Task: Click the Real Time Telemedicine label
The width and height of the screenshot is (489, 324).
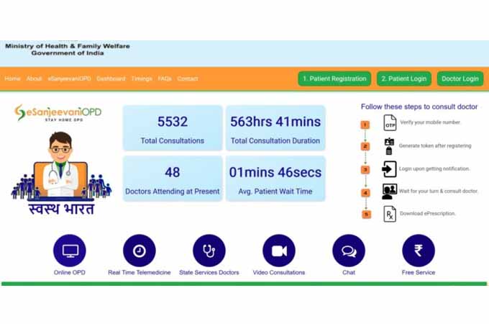Action: coord(140,272)
